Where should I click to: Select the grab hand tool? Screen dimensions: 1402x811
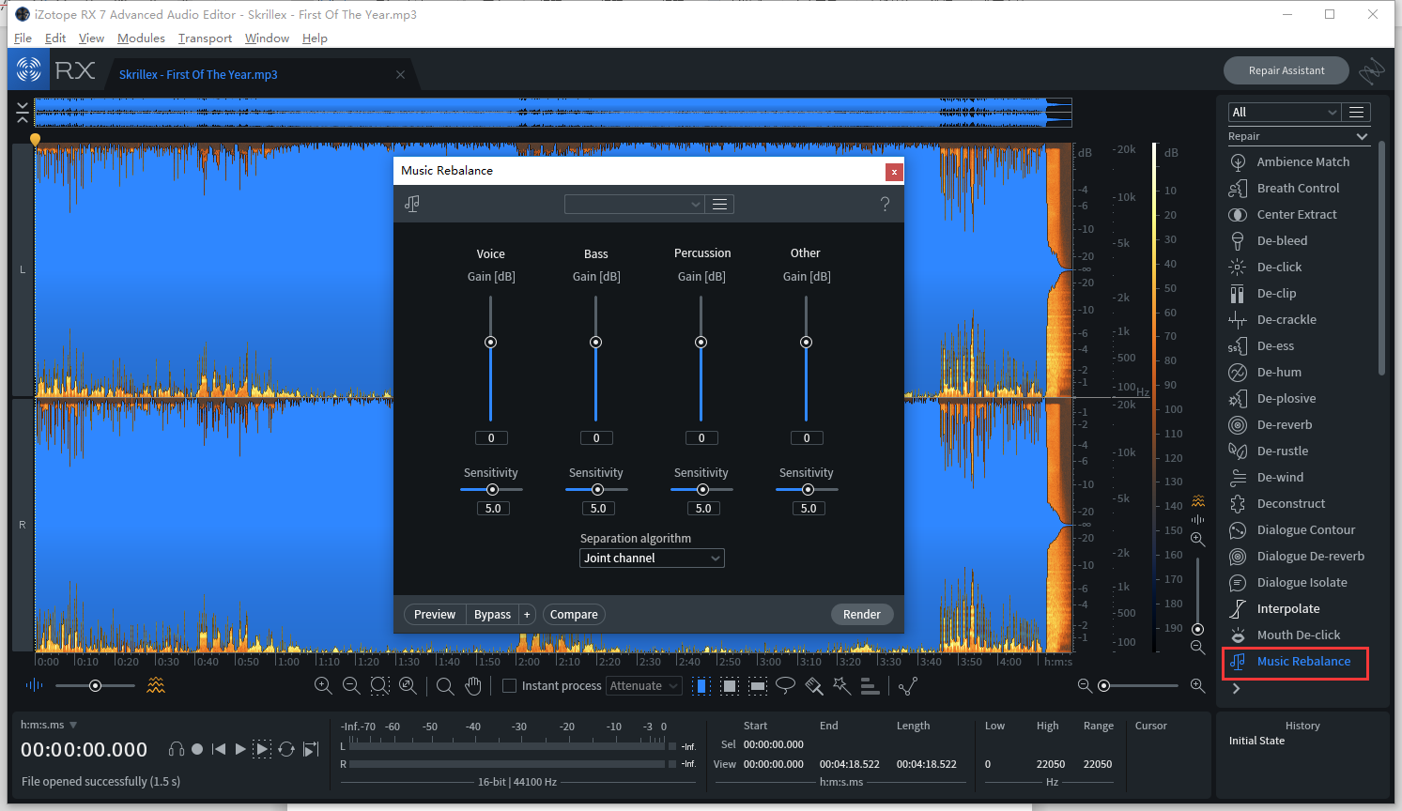coord(473,686)
